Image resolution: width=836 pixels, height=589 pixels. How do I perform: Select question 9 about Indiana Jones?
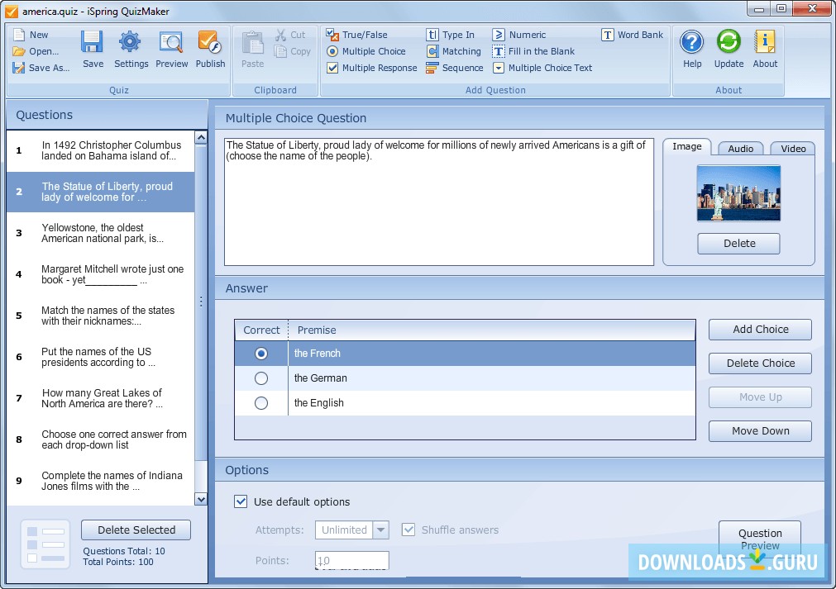pyautogui.click(x=100, y=481)
